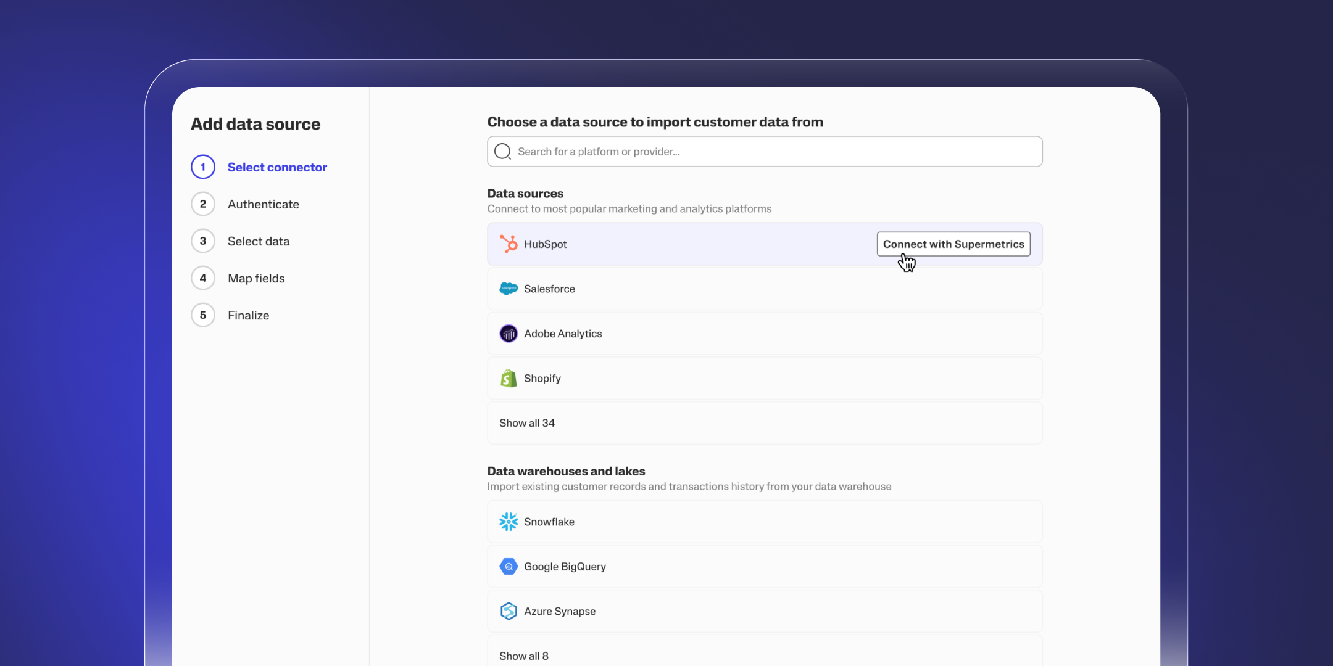
Task: Go to the Authenticate step
Action: 263,204
